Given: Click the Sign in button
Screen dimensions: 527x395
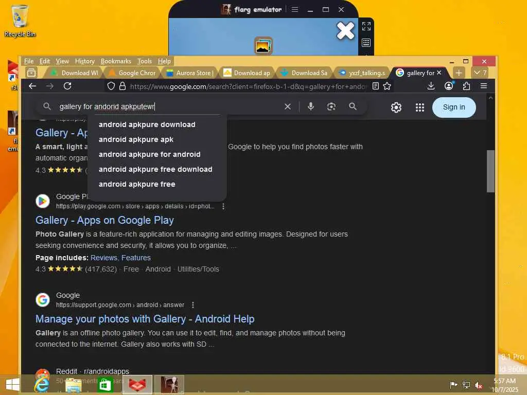Looking at the screenshot, I should pos(454,107).
